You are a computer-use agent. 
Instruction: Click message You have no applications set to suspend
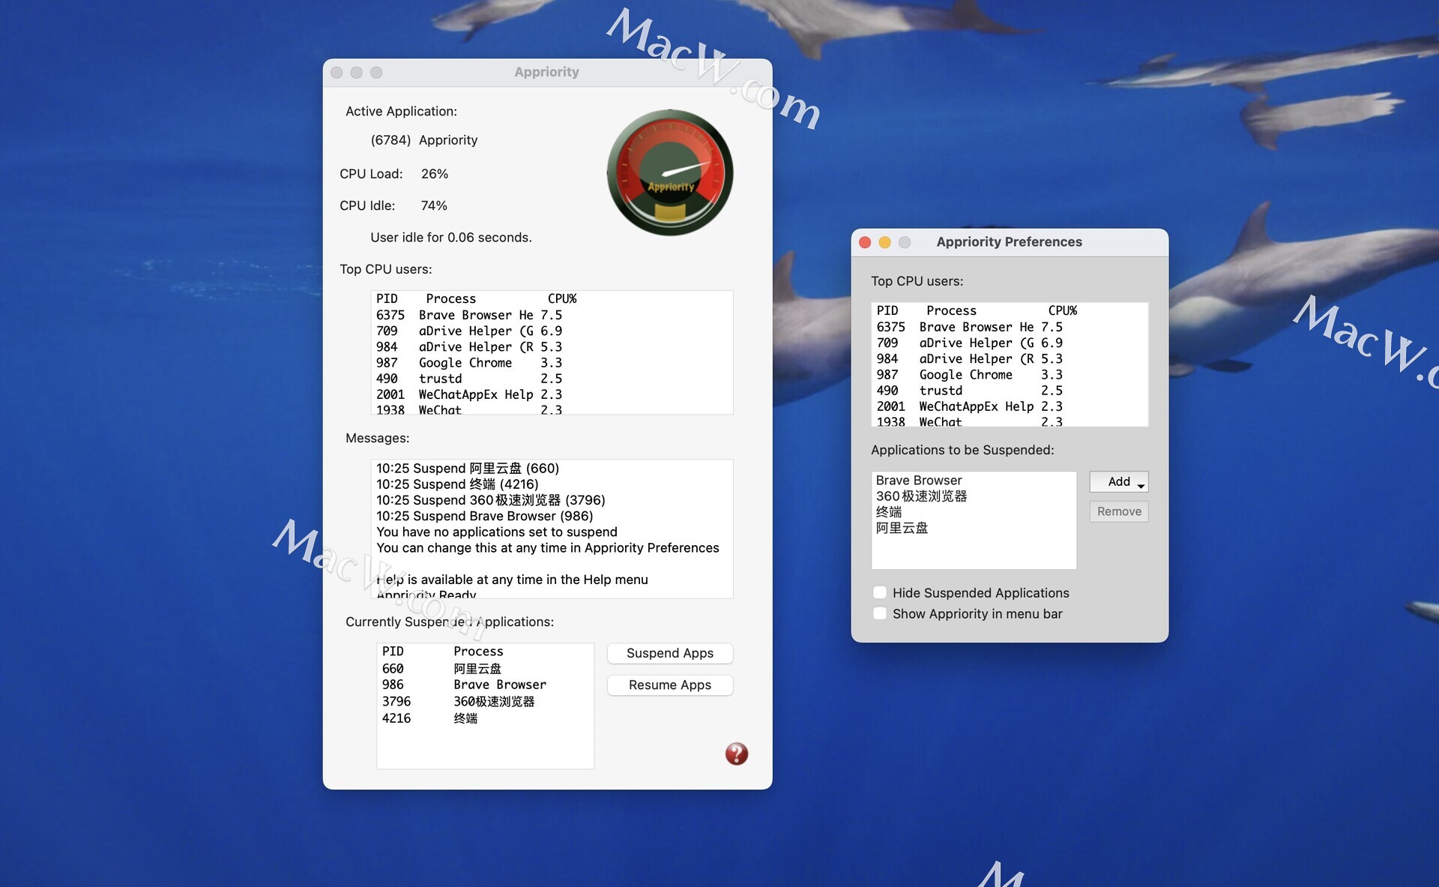pos(497,532)
